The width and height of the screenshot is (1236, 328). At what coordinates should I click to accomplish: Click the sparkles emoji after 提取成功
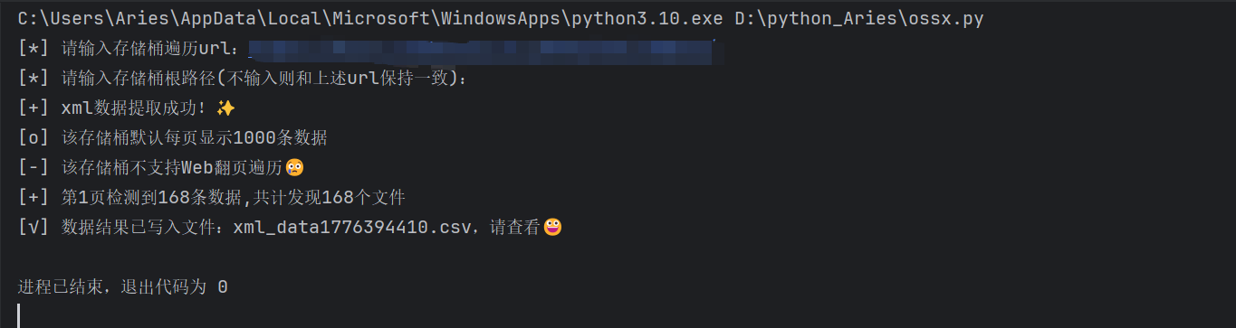coord(226,108)
